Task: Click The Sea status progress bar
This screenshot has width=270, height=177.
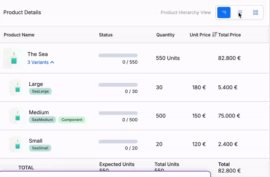Action: [118, 55]
